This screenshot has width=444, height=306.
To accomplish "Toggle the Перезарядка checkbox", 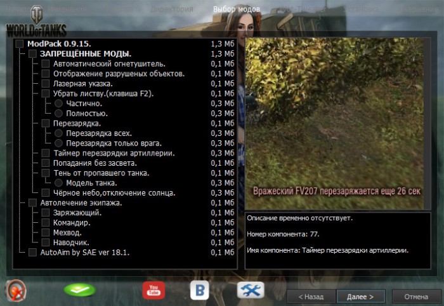I will tap(46, 123).
